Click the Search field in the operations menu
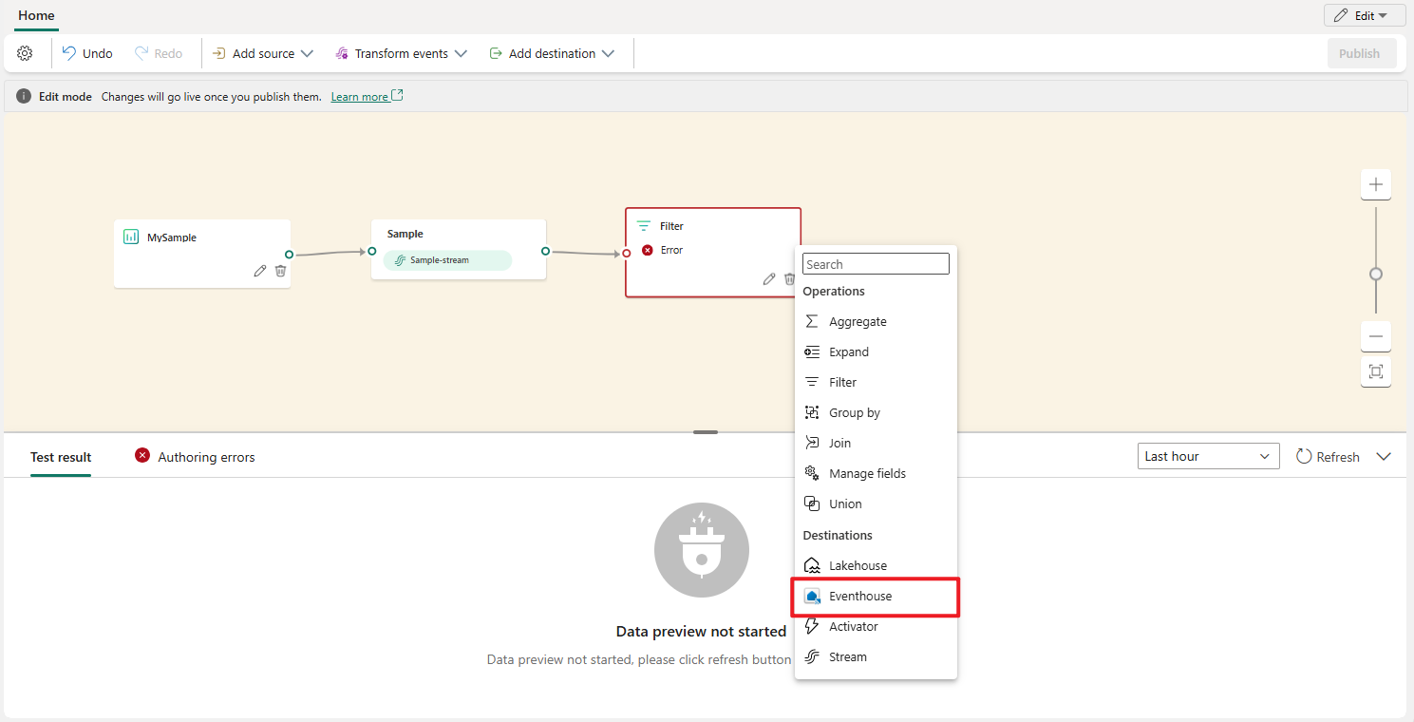This screenshot has width=1414, height=722. tap(875, 263)
